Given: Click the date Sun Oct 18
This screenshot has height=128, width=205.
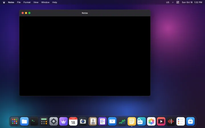Looking at the screenshot, I should pos(187,2).
